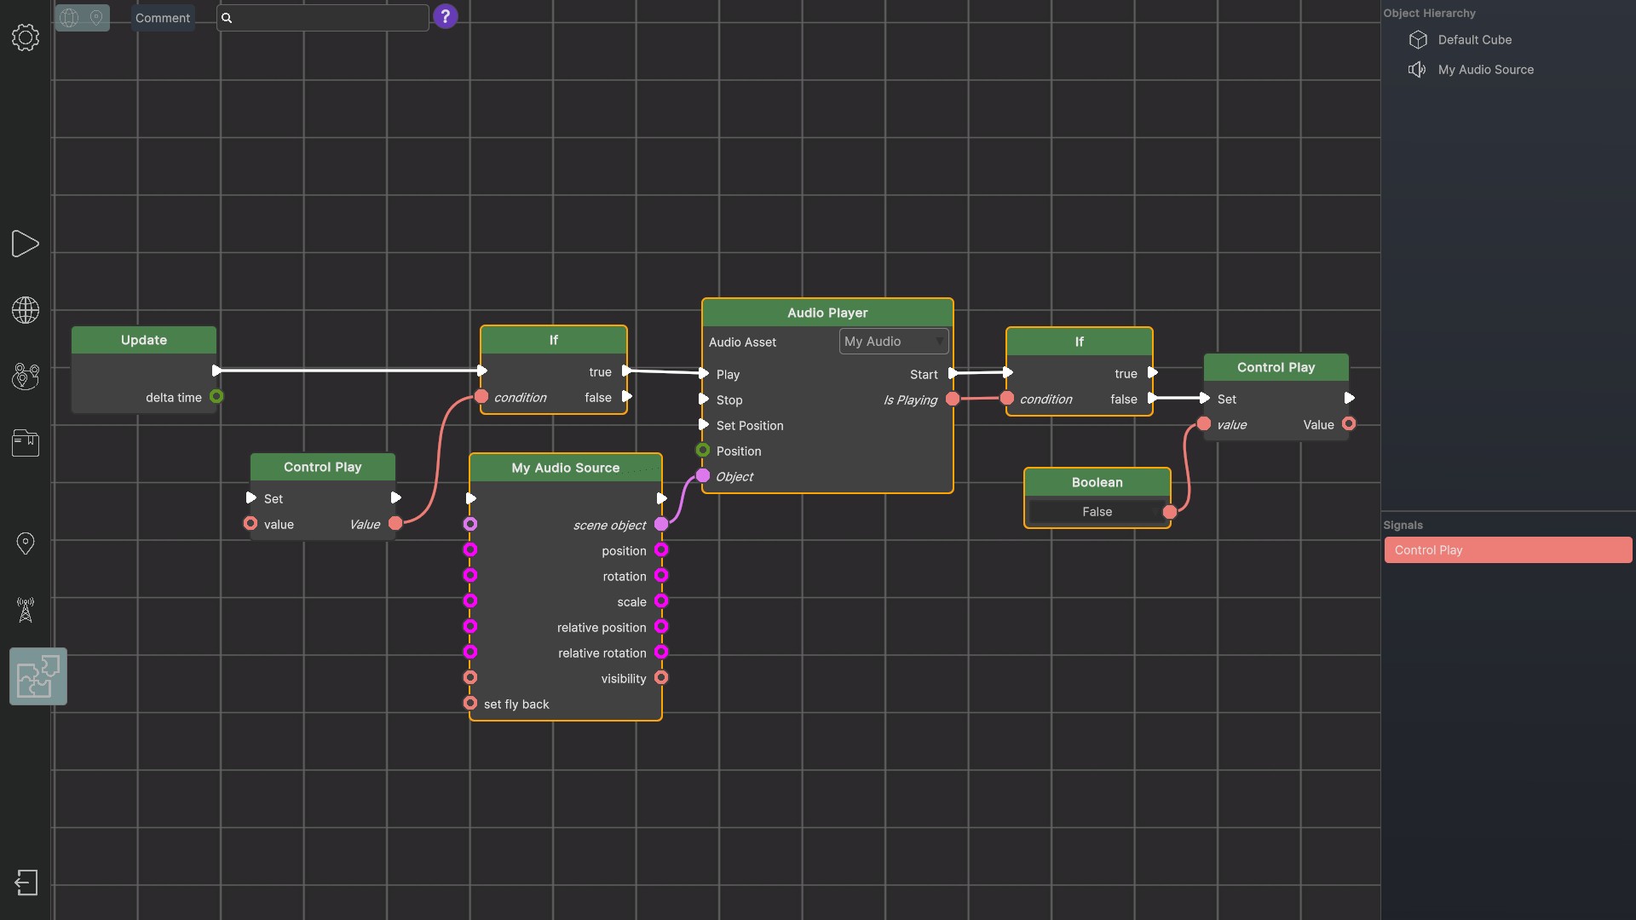The image size is (1636, 920).
Task: Click the left Control Play Value output port
Action: [x=395, y=523]
